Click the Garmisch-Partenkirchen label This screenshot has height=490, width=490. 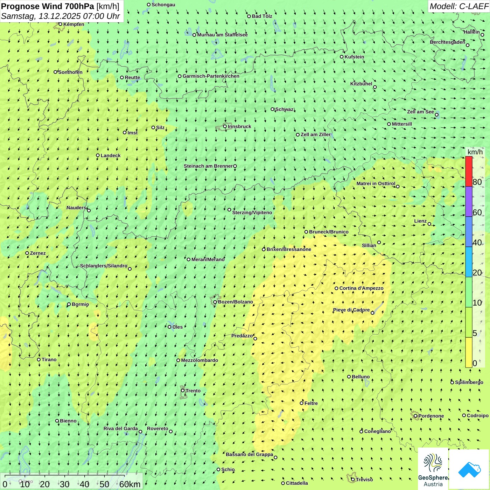coord(211,76)
